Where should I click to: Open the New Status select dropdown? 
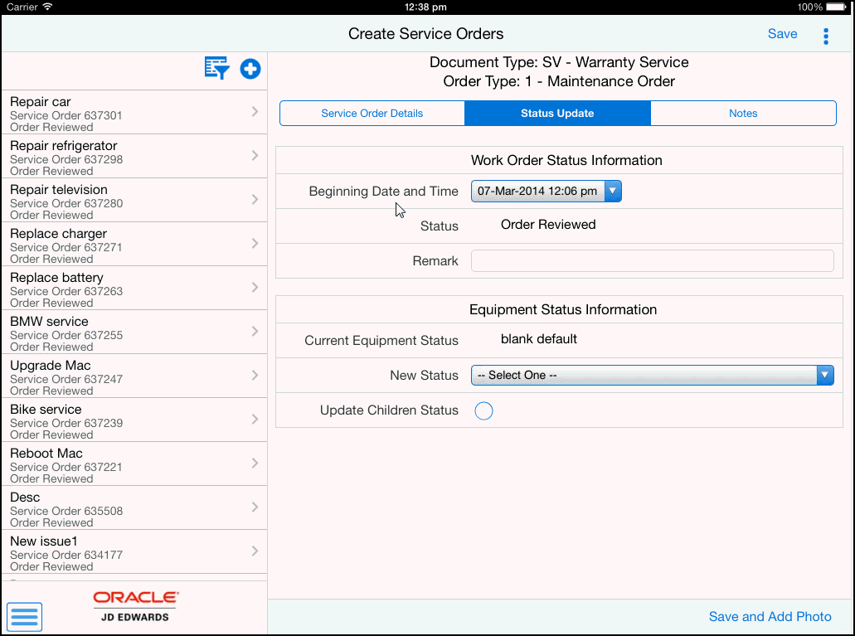click(x=652, y=376)
